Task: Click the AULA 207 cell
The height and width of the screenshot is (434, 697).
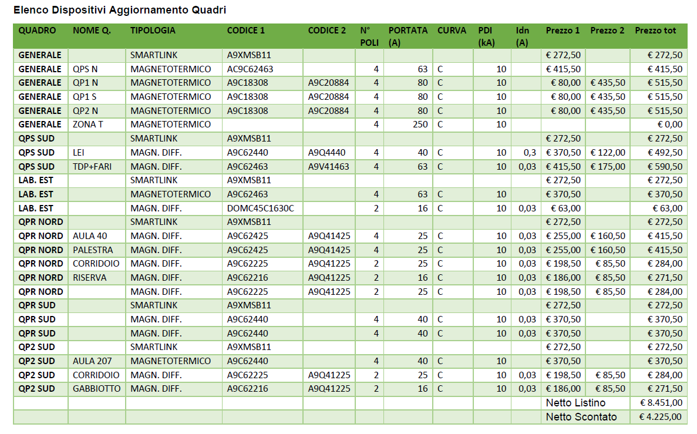Action: (92, 361)
